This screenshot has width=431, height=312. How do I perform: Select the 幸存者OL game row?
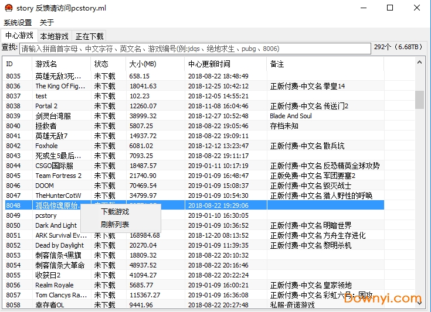tap(194, 304)
